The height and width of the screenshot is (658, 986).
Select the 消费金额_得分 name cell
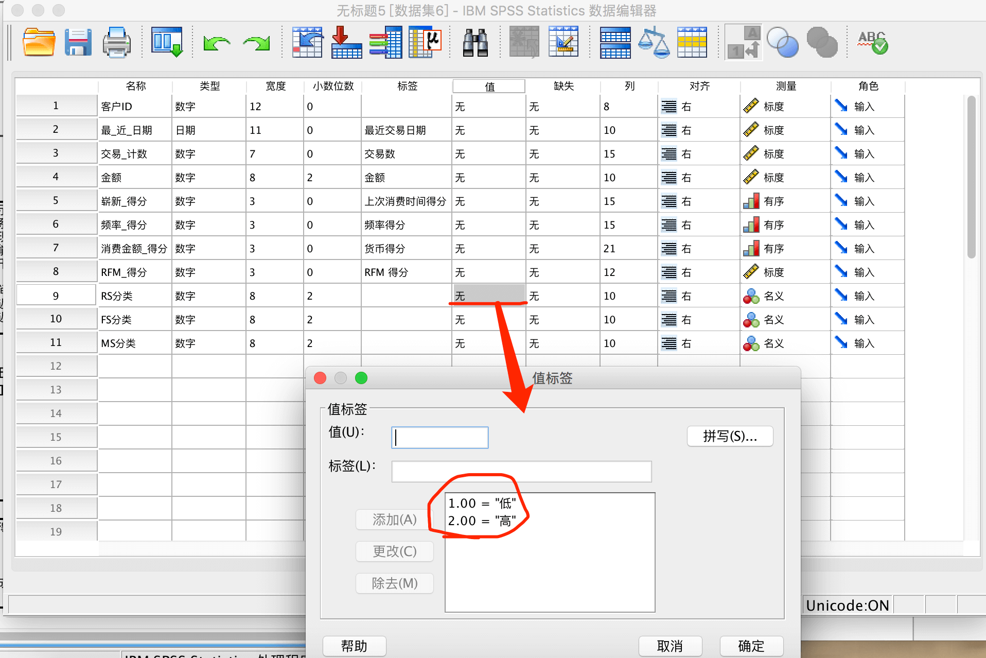[135, 249]
